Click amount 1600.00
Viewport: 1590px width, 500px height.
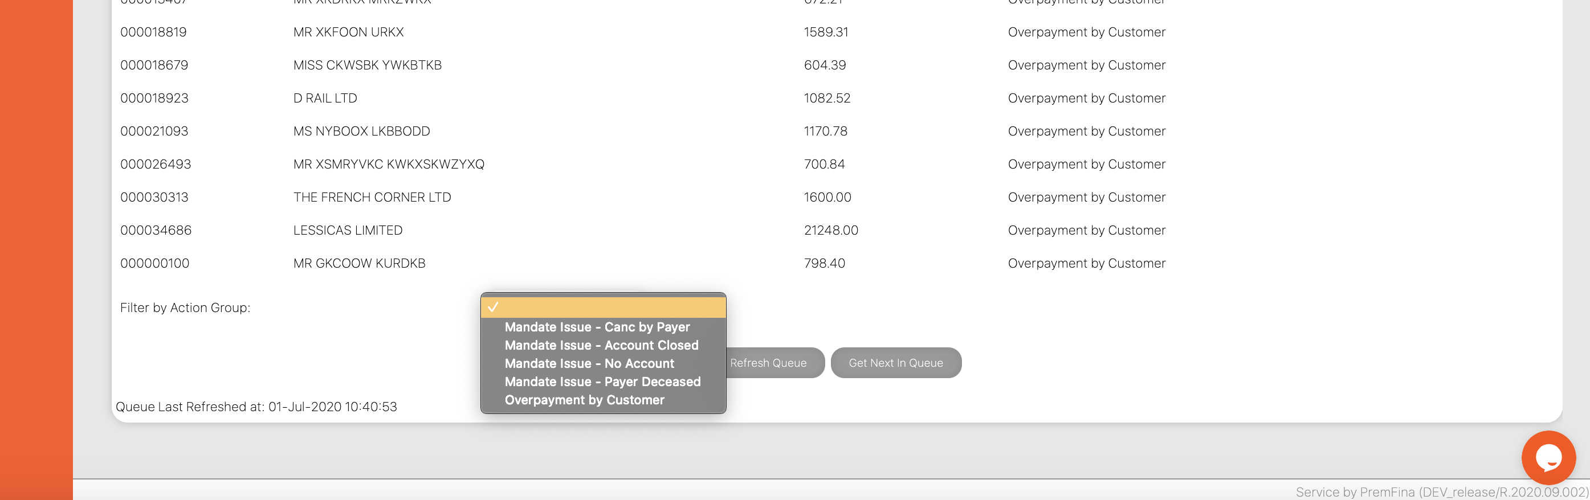[x=827, y=197]
